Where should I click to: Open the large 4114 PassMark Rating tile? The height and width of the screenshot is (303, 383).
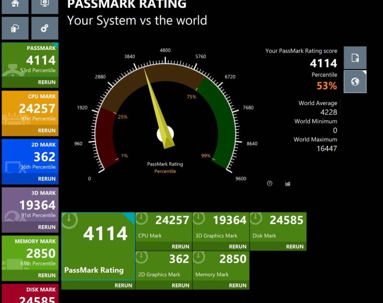[98, 246]
